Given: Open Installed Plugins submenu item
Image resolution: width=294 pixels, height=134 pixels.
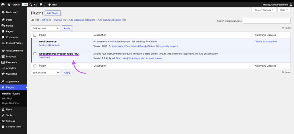Looking at the screenshot, I should pos(11,94).
